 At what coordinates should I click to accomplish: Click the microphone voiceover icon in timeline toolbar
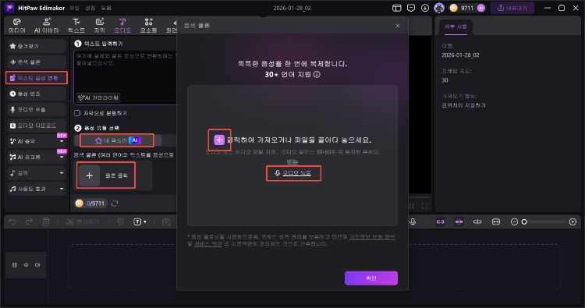click(413, 222)
